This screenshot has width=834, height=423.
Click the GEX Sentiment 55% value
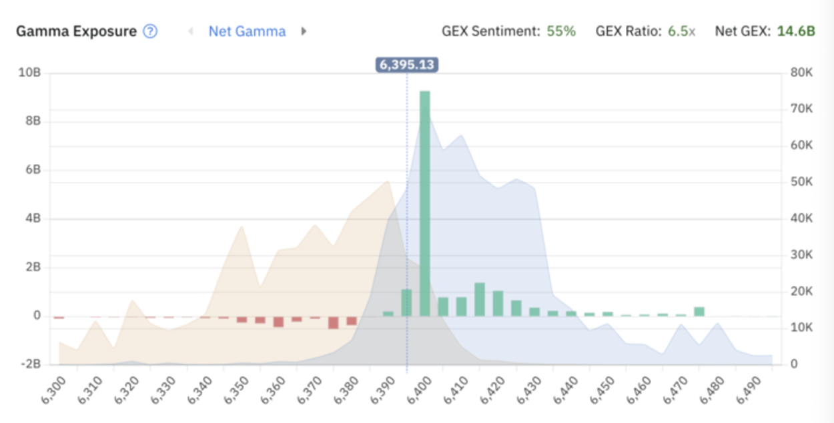560,31
